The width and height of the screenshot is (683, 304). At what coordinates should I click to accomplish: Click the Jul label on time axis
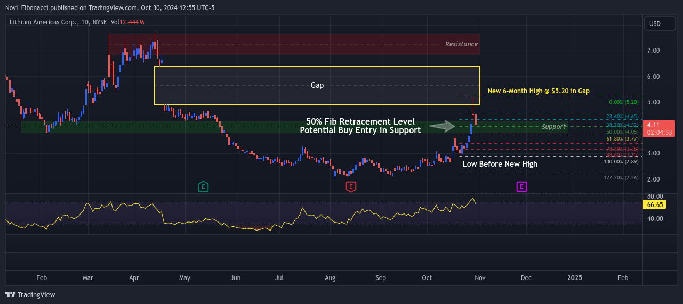(279, 278)
